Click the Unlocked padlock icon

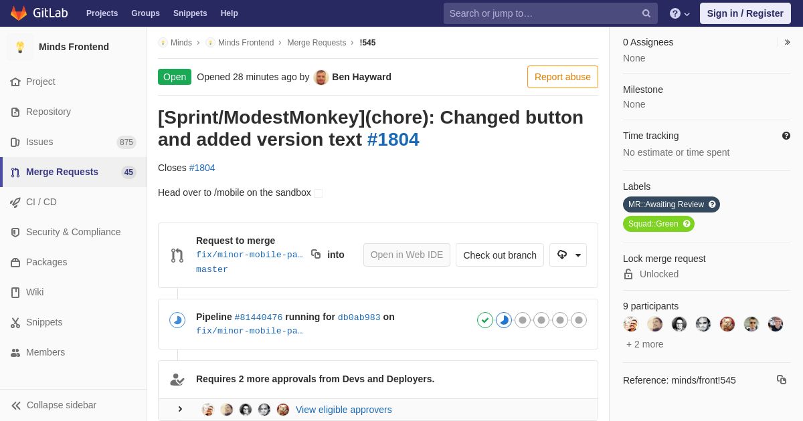(628, 274)
